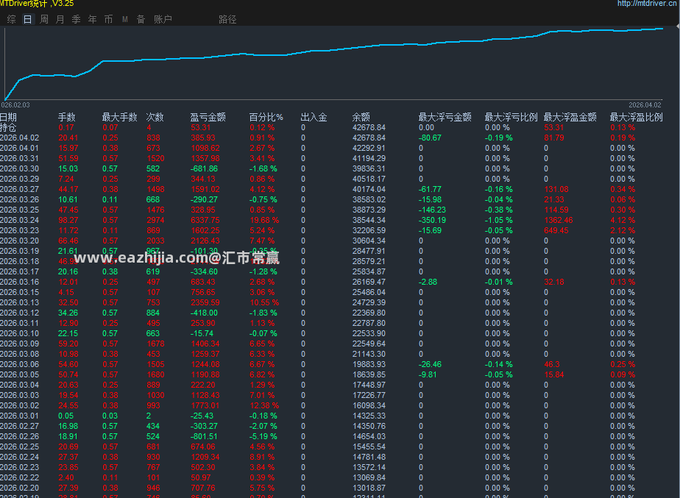Click the 最大浮盈比例 column header
Image resolution: width=680 pixels, height=498 pixels.
[x=636, y=117]
